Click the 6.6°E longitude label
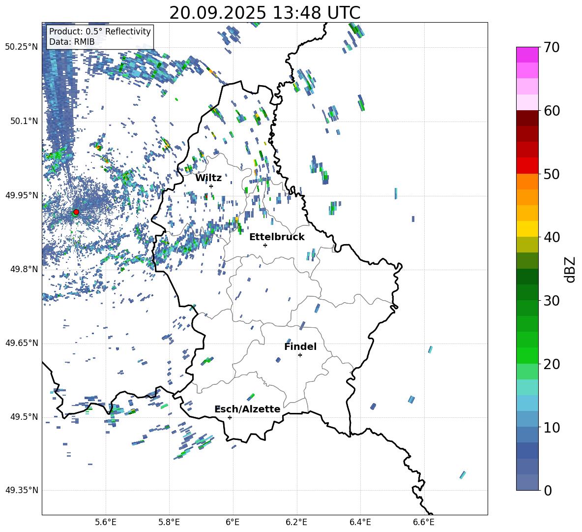The width and height of the screenshot is (582, 532). click(424, 522)
